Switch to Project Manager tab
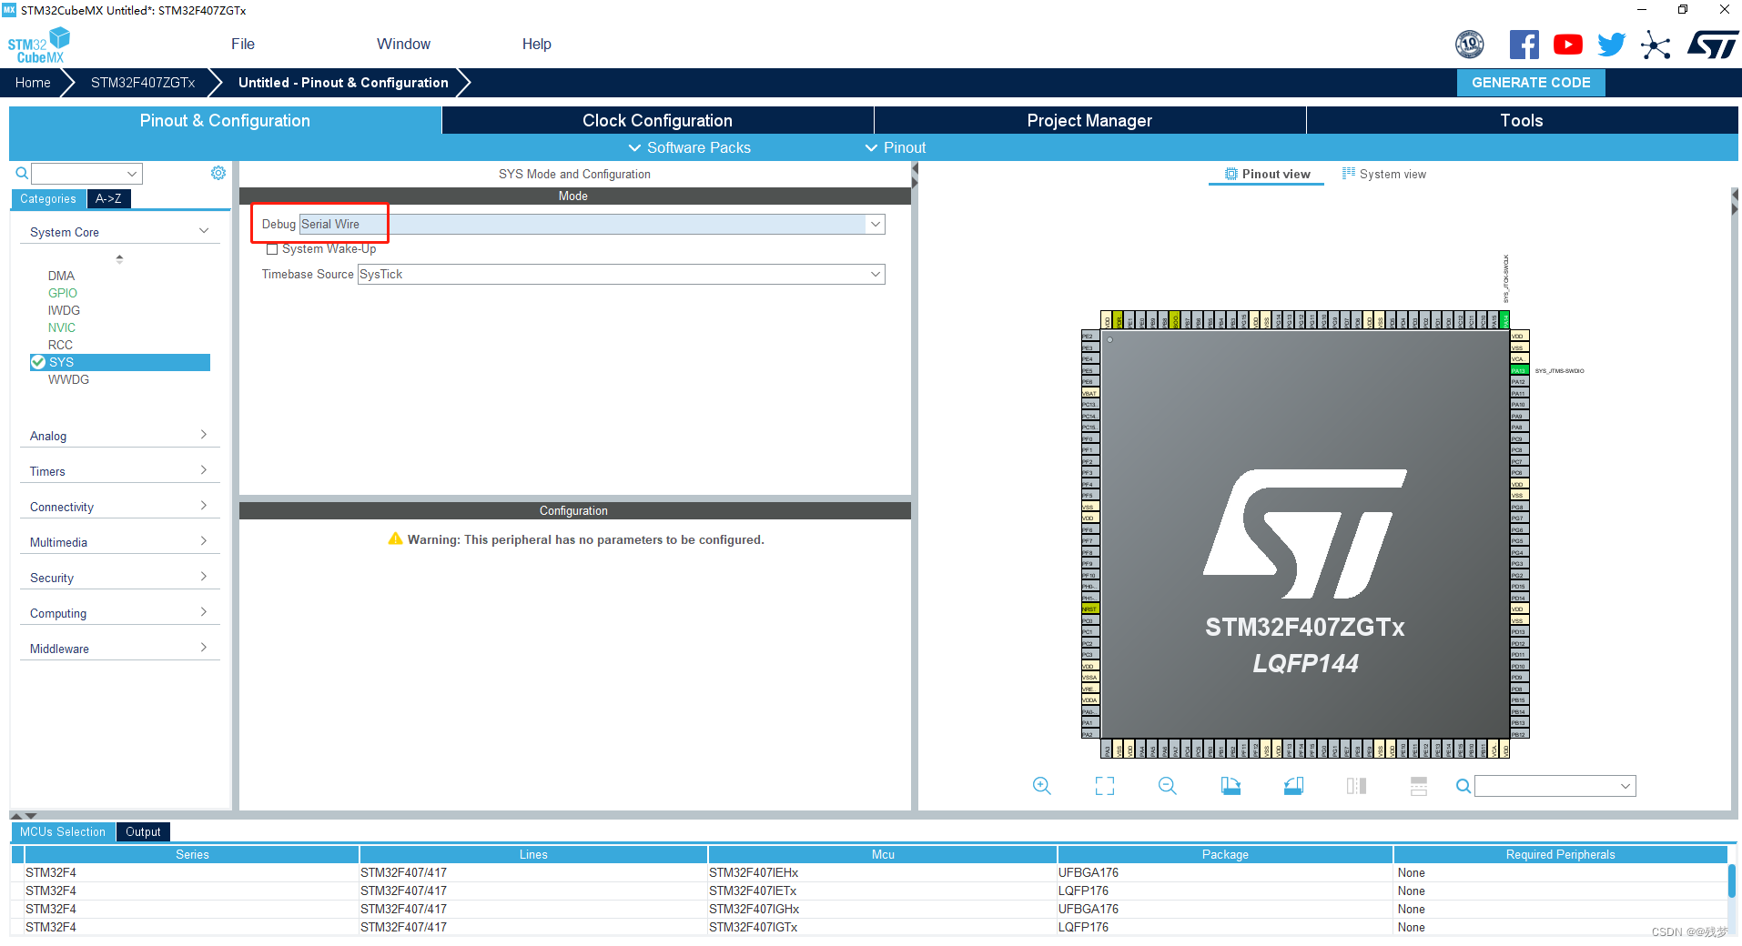 [1089, 120]
